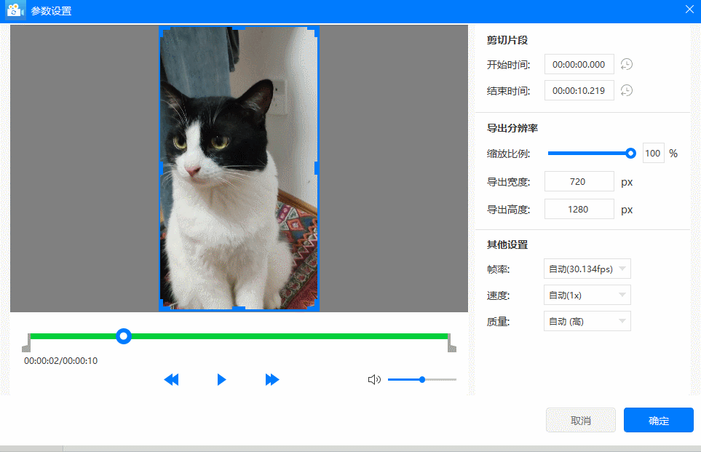The width and height of the screenshot is (701, 452).
Task: Click the right-middle crop edge handle
Action: click(x=317, y=168)
